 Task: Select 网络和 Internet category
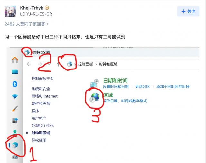(x=44, y=96)
